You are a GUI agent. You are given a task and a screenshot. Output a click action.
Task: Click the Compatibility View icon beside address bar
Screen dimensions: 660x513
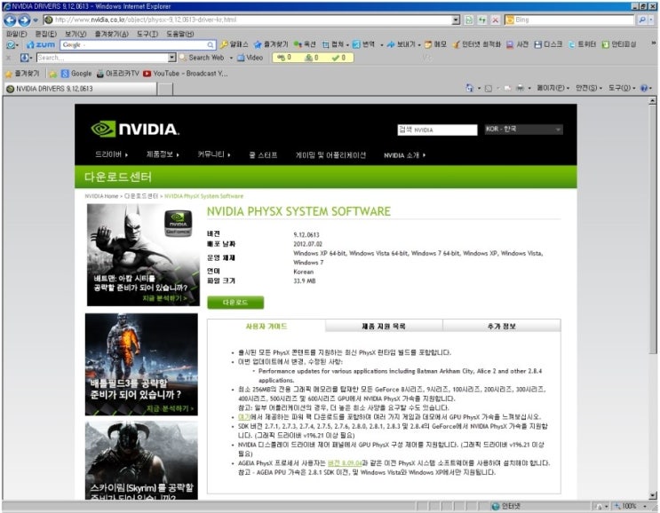click(469, 20)
